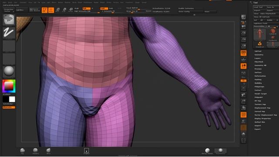279x157 pixels.
Task: Open Quick Sketch mode
Action: [x=35, y=10]
